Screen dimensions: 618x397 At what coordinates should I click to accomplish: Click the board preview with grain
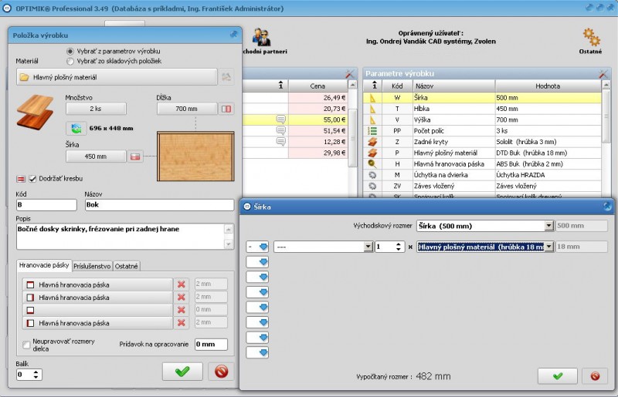[x=195, y=156]
